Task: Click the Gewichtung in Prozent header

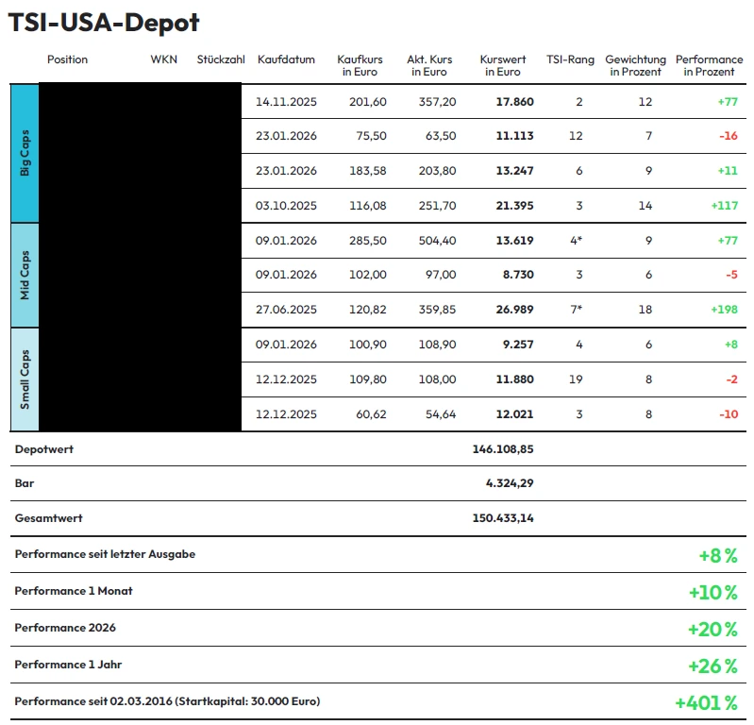Action: (x=635, y=65)
